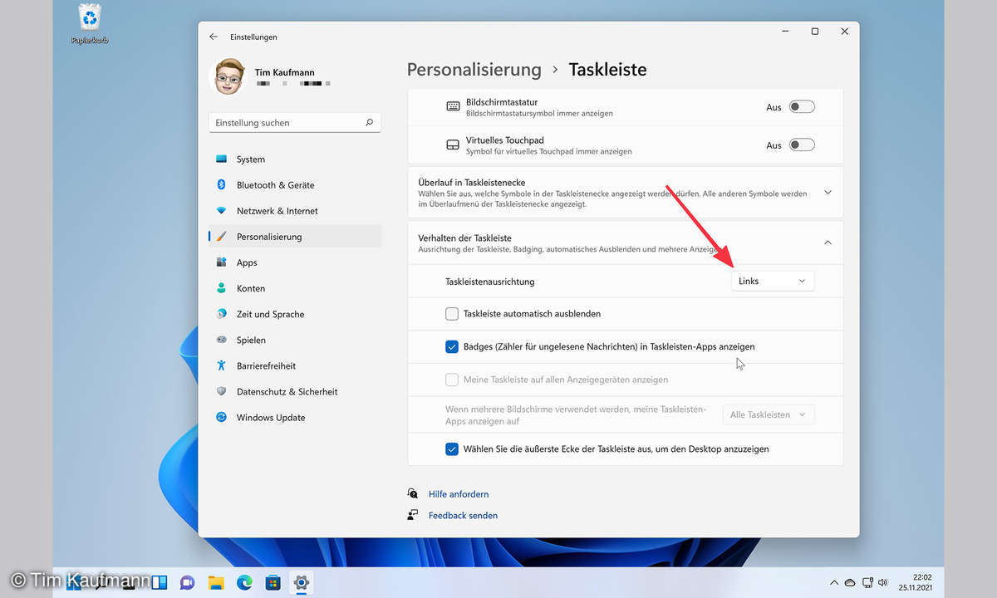Open the Alle Taskleisten dropdown

coord(769,414)
